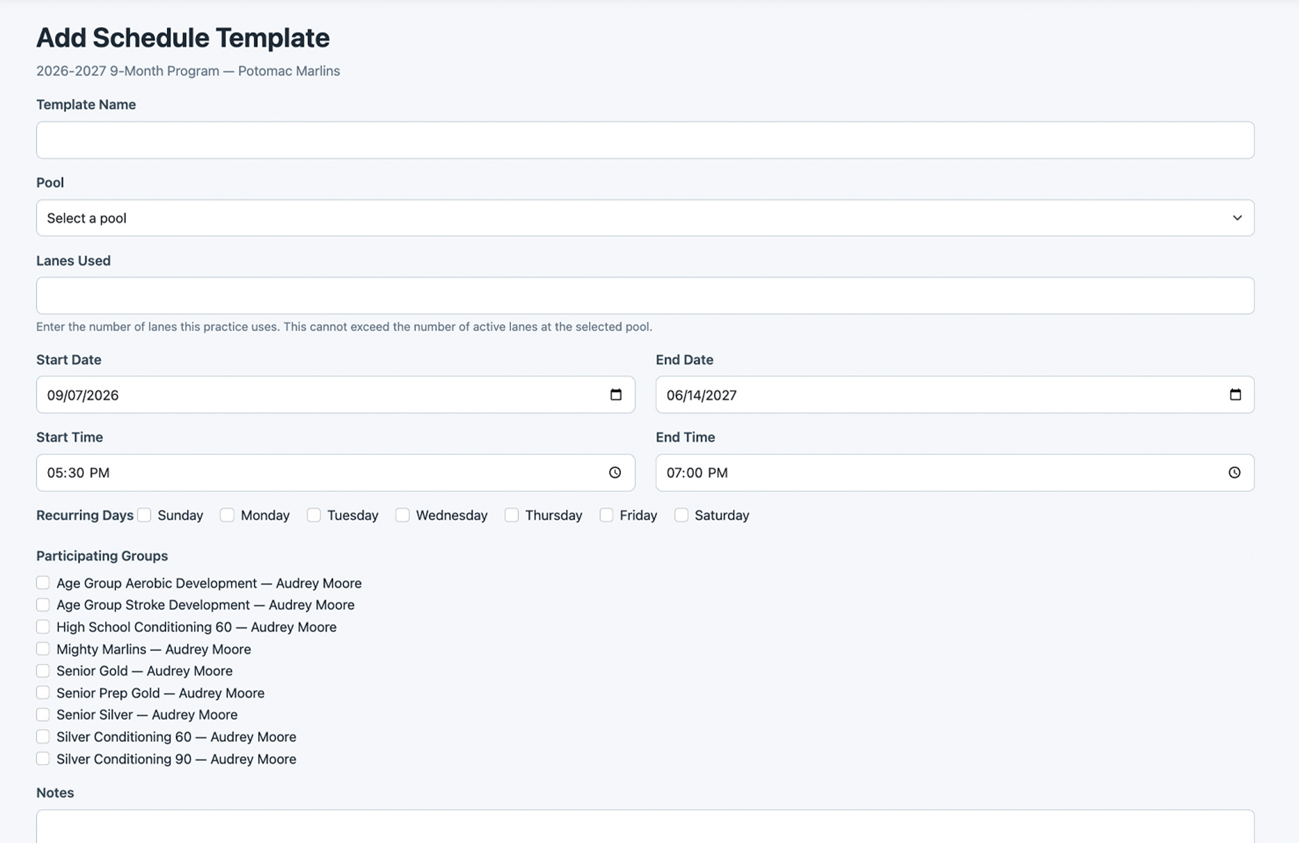Image resolution: width=1299 pixels, height=843 pixels.
Task: Click the End Date field 06/14/2027
Action: point(955,394)
